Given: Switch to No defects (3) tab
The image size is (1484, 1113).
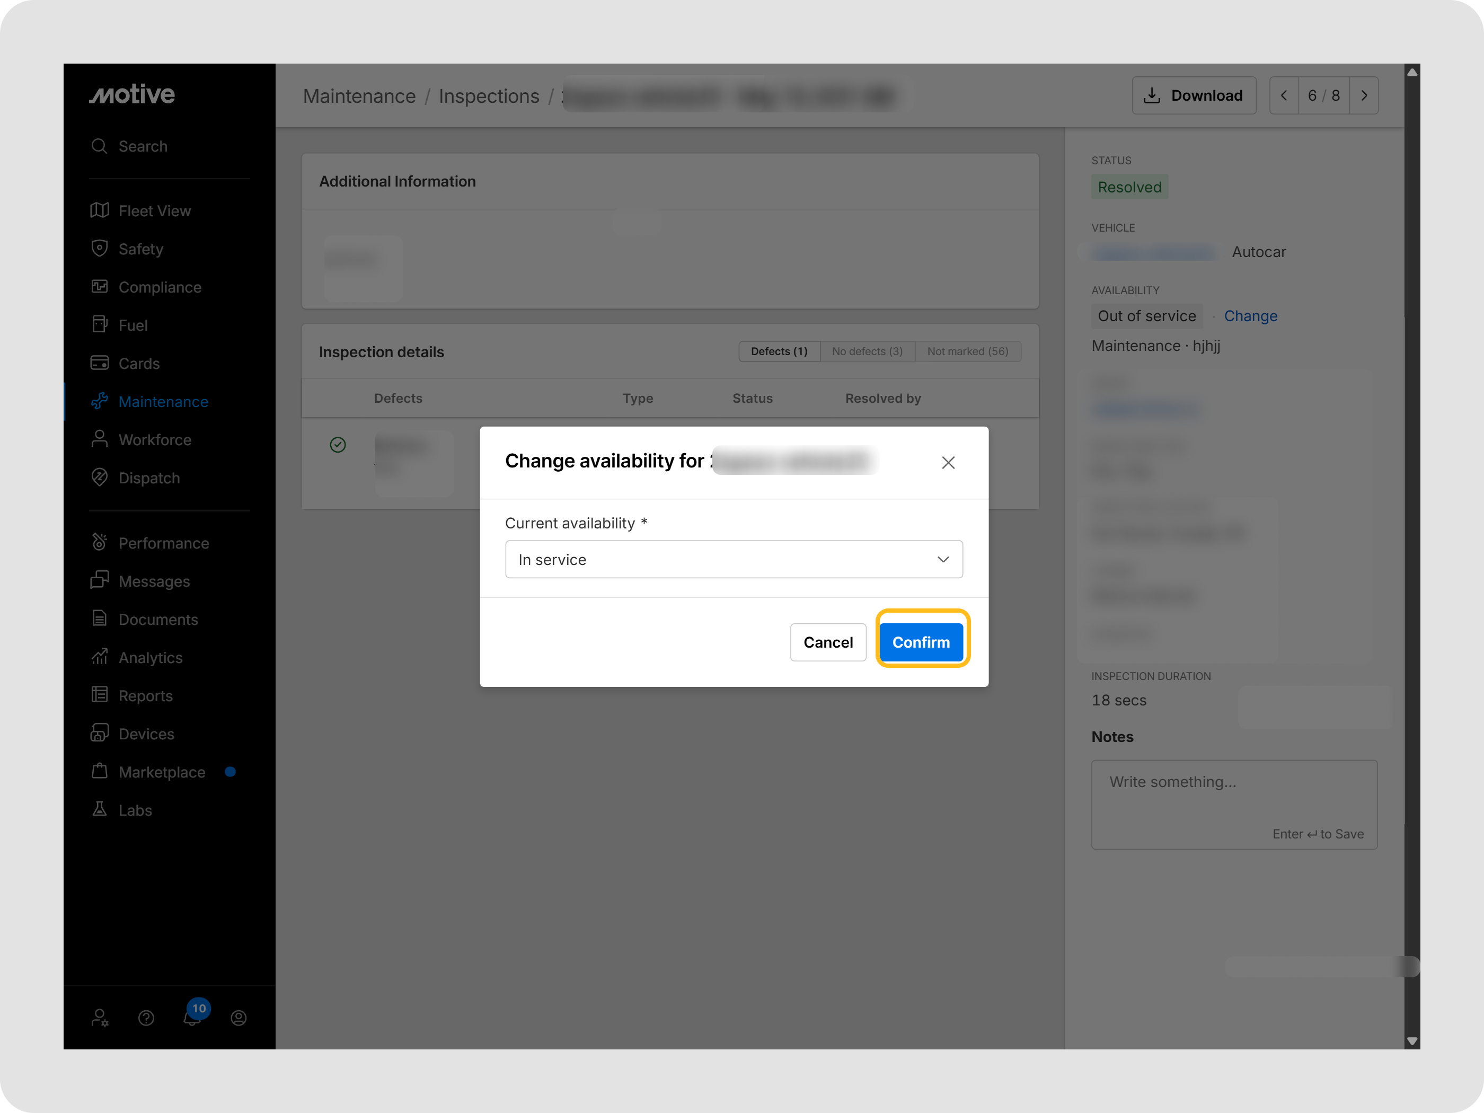Looking at the screenshot, I should click(868, 351).
